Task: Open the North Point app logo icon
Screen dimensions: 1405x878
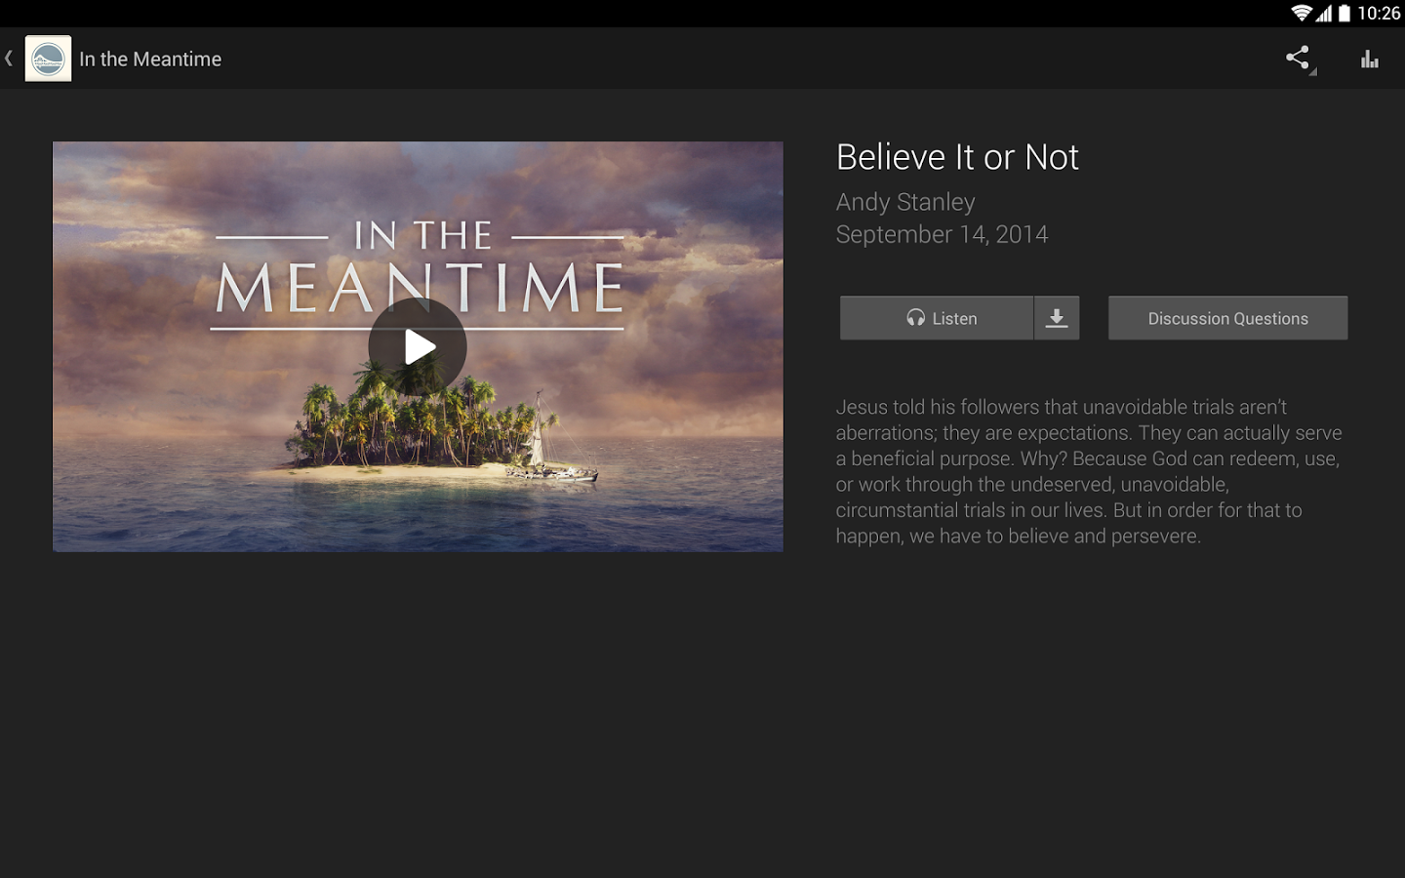Action: point(48,59)
